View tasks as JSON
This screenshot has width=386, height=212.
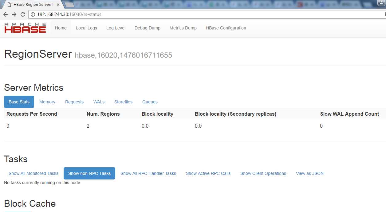coord(310,173)
